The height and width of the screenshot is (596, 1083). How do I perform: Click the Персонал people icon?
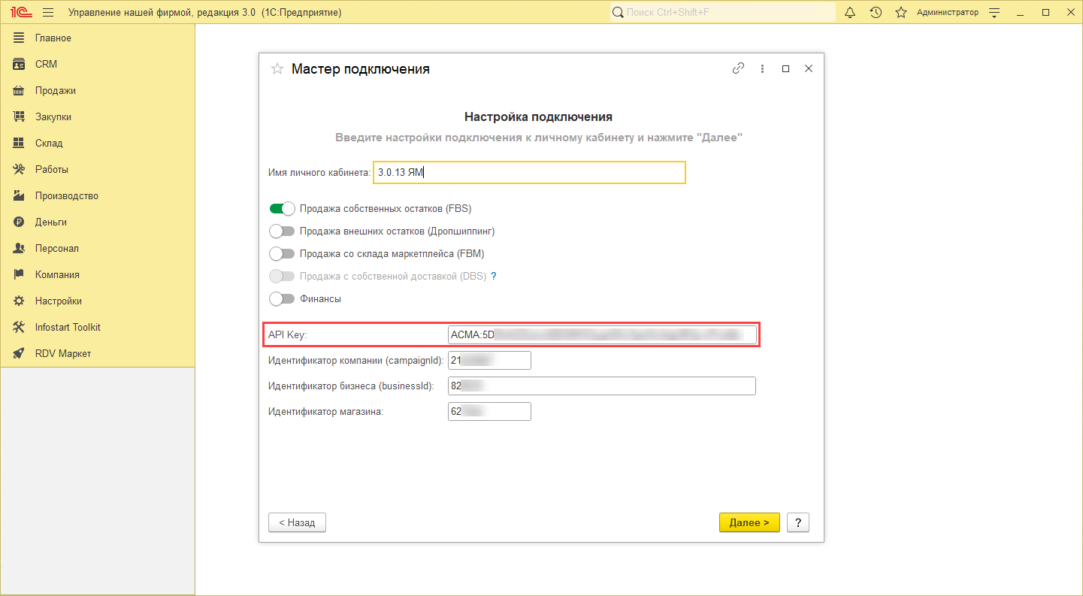[19, 248]
